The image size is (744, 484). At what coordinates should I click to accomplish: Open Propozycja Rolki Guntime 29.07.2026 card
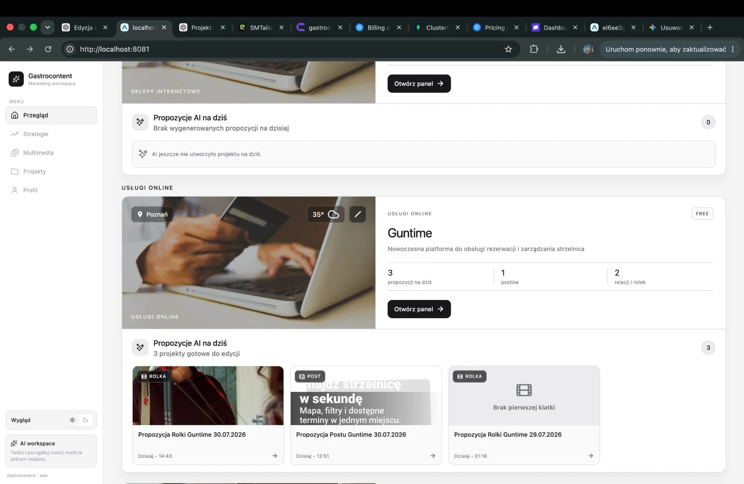[524, 415]
